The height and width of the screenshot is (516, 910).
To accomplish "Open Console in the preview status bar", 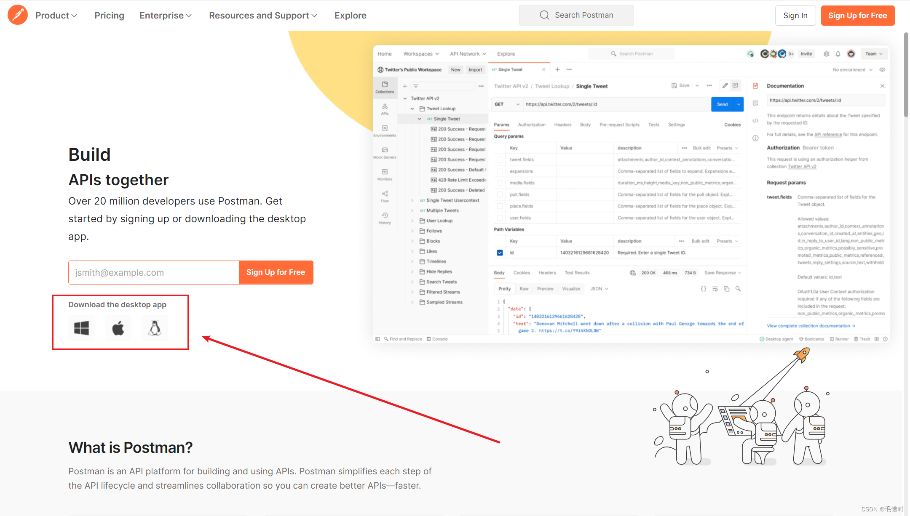I will 437,339.
